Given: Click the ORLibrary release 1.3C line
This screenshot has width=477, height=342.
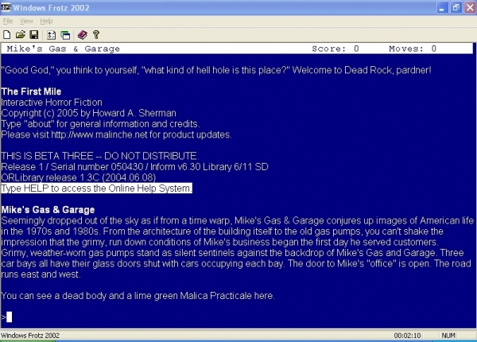Looking at the screenshot, I should pyautogui.click(x=79, y=177).
